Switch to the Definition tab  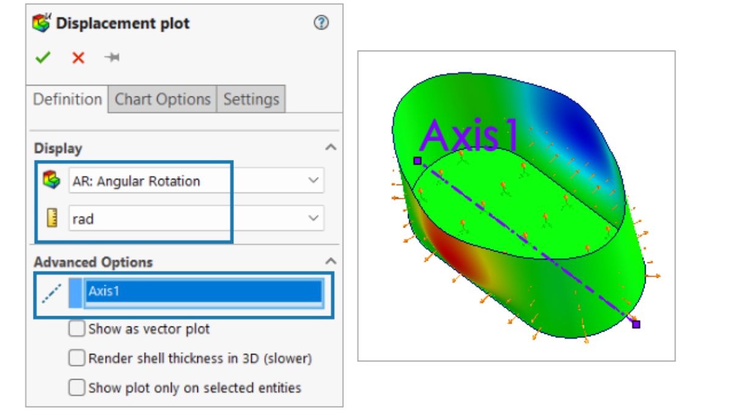pyautogui.click(x=68, y=99)
